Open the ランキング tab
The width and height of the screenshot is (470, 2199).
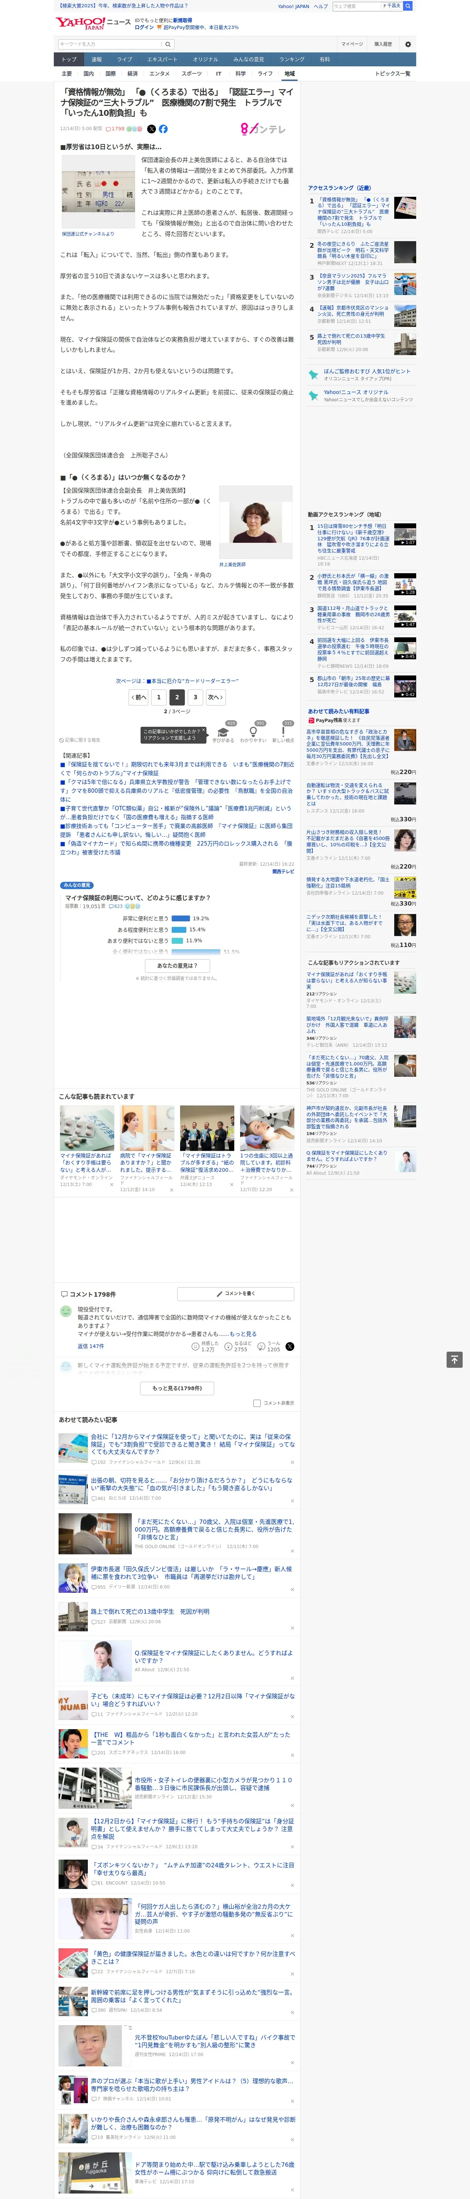click(x=292, y=60)
